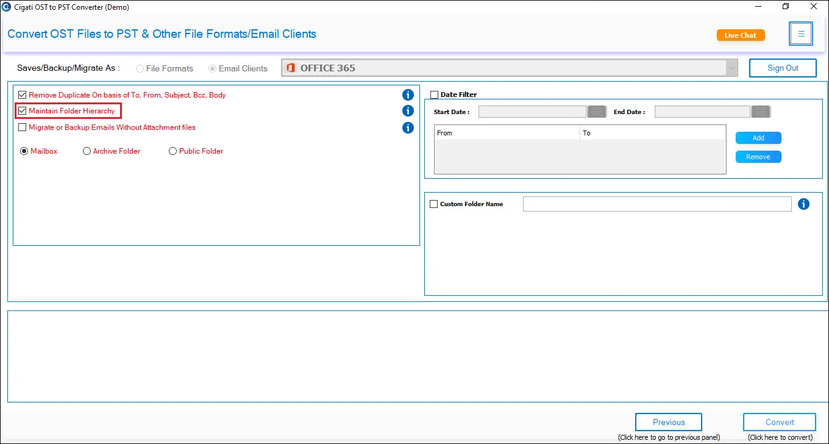Click the Custom Folder Name text field

pos(657,204)
